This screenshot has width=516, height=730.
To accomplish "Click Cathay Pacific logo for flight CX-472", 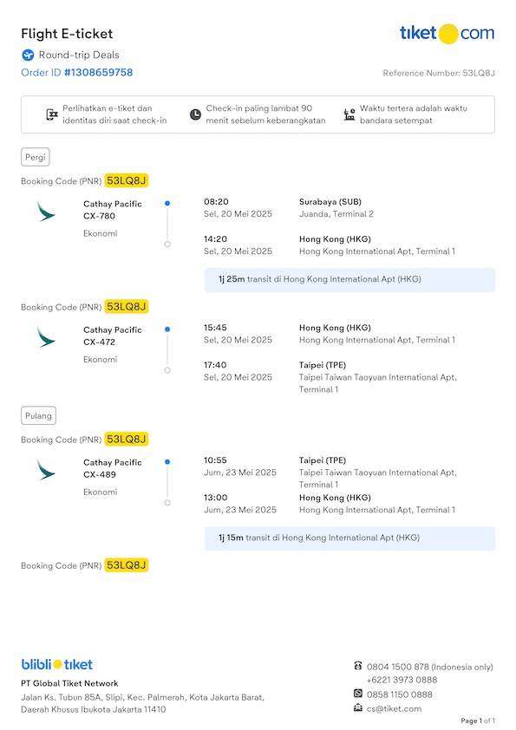I will 46,337.
